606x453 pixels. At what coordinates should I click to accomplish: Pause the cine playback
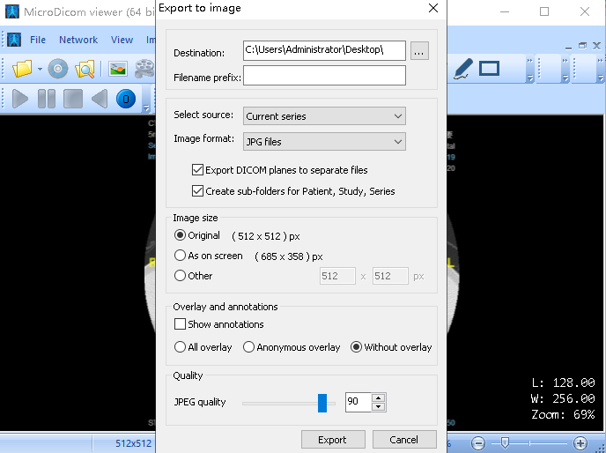click(47, 99)
